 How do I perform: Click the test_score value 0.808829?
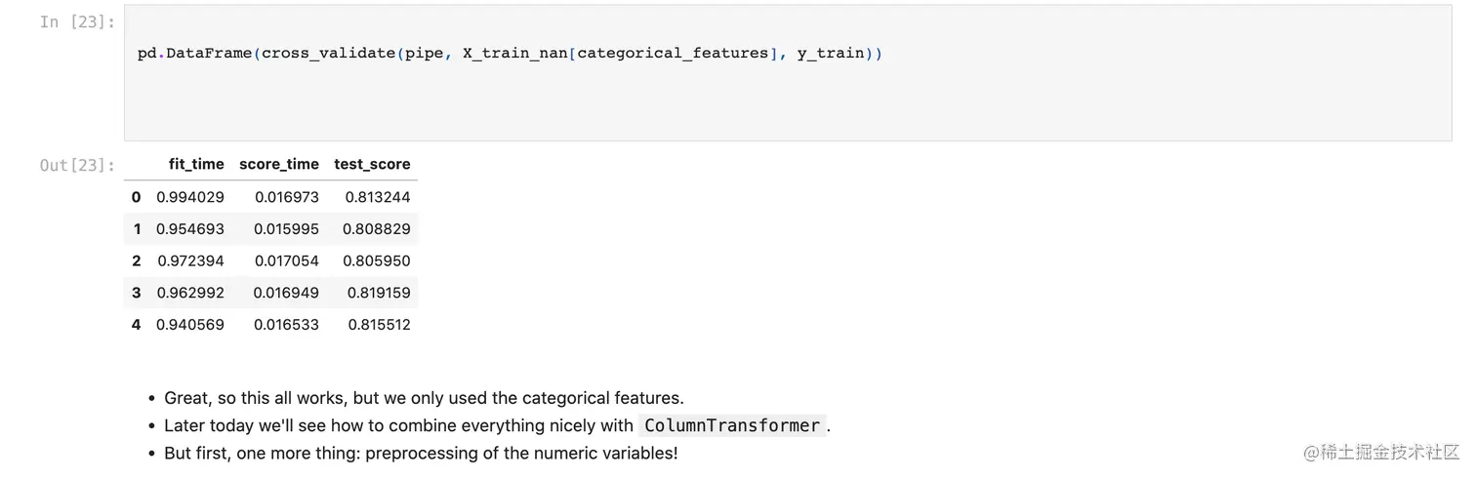click(377, 229)
